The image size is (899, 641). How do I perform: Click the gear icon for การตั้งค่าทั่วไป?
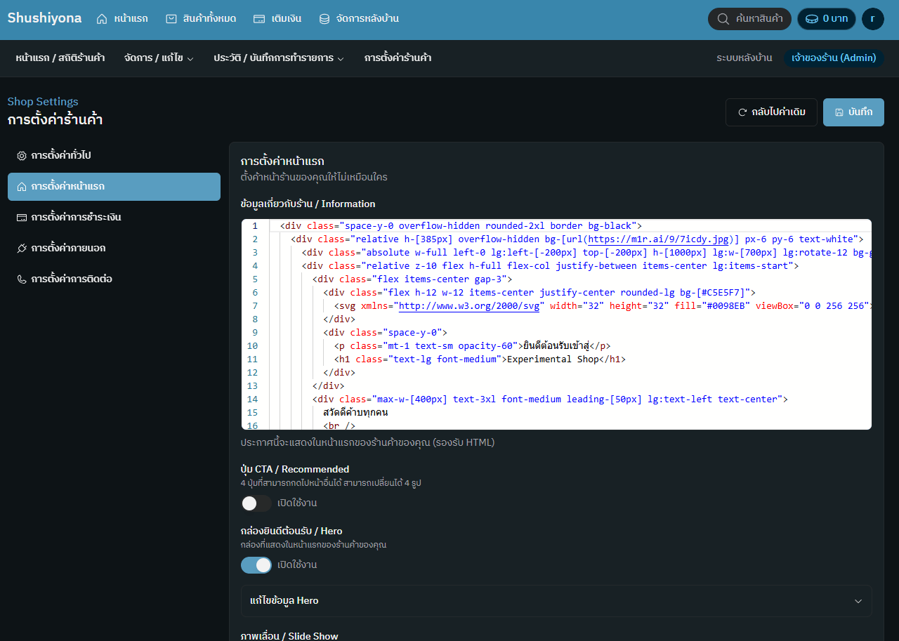tap(22, 155)
